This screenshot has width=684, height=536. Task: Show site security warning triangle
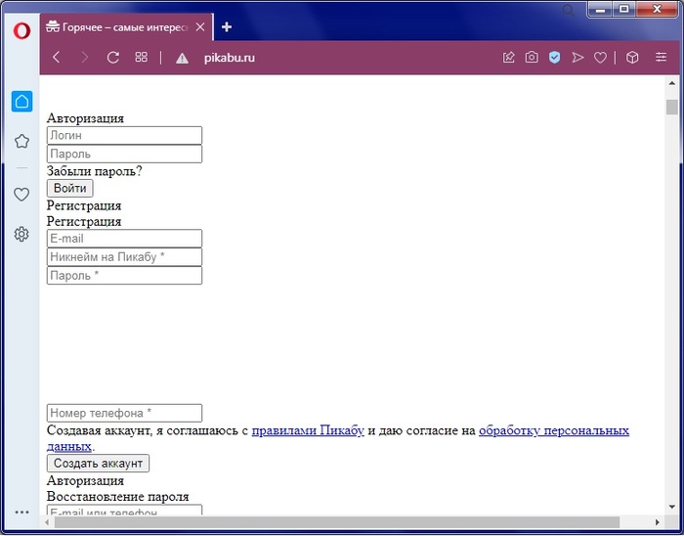pyautogui.click(x=182, y=58)
